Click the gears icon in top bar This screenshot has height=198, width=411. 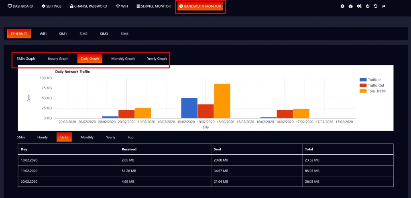(359, 6)
